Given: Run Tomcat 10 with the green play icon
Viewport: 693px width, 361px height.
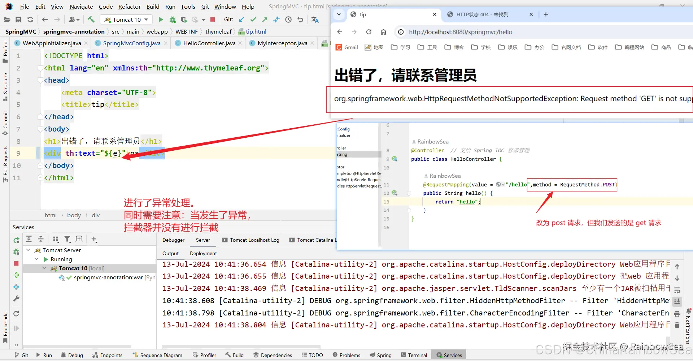Looking at the screenshot, I should (x=161, y=20).
